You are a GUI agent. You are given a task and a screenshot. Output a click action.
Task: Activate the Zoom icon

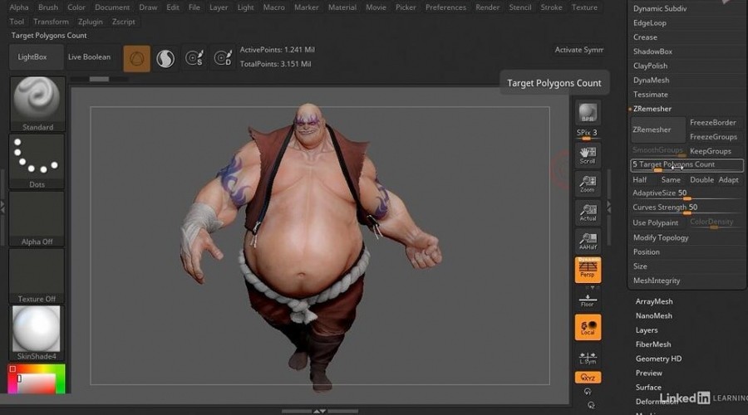588,184
